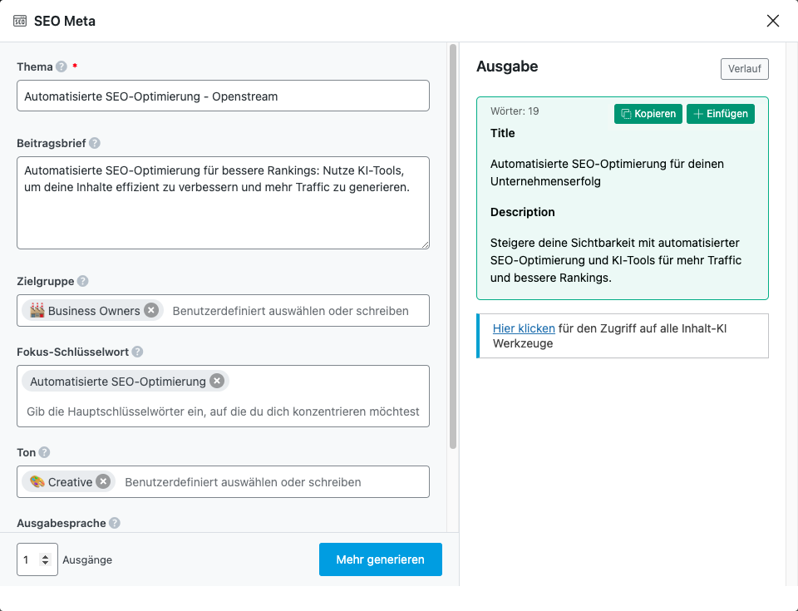Open the Verlauf history

pyautogui.click(x=744, y=69)
